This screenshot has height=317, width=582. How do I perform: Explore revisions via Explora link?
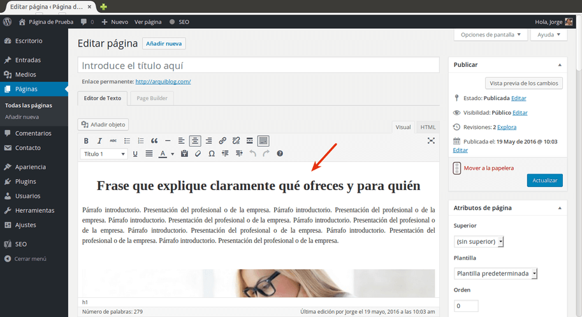tap(507, 128)
